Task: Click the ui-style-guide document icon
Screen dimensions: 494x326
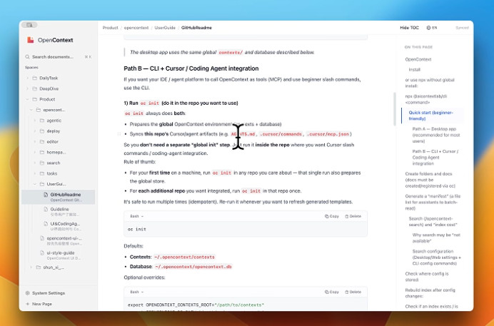Action: pos(42,253)
